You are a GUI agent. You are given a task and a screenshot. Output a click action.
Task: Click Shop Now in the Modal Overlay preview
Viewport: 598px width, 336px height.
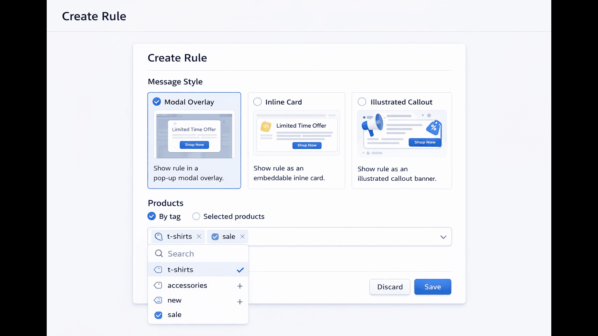tap(194, 144)
